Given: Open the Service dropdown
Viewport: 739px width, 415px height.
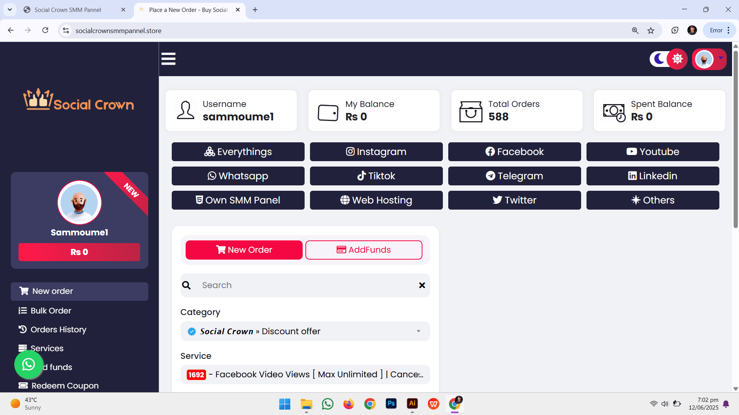Looking at the screenshot, I should click(305, 375).
